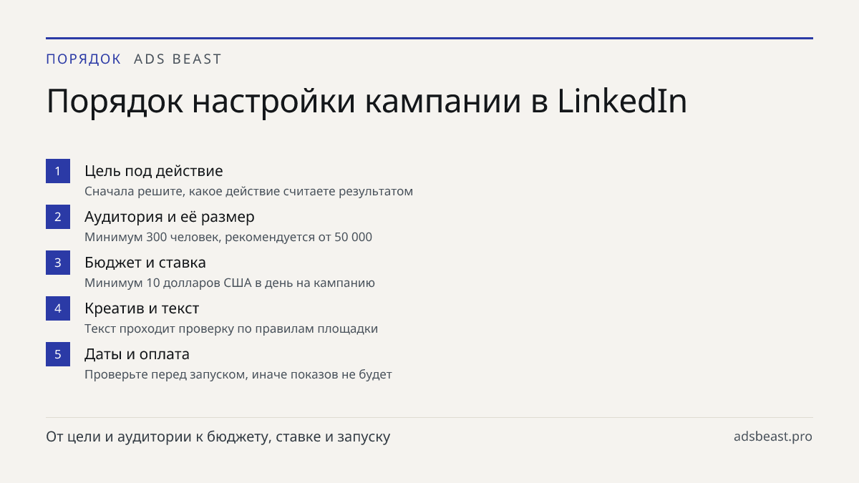This screenshot has width=859, height=483.
Task: Click text 'Минимум 300 человек, рекомендуется от 50 000'
Action: pyautogui.click(x=228, y=238)
